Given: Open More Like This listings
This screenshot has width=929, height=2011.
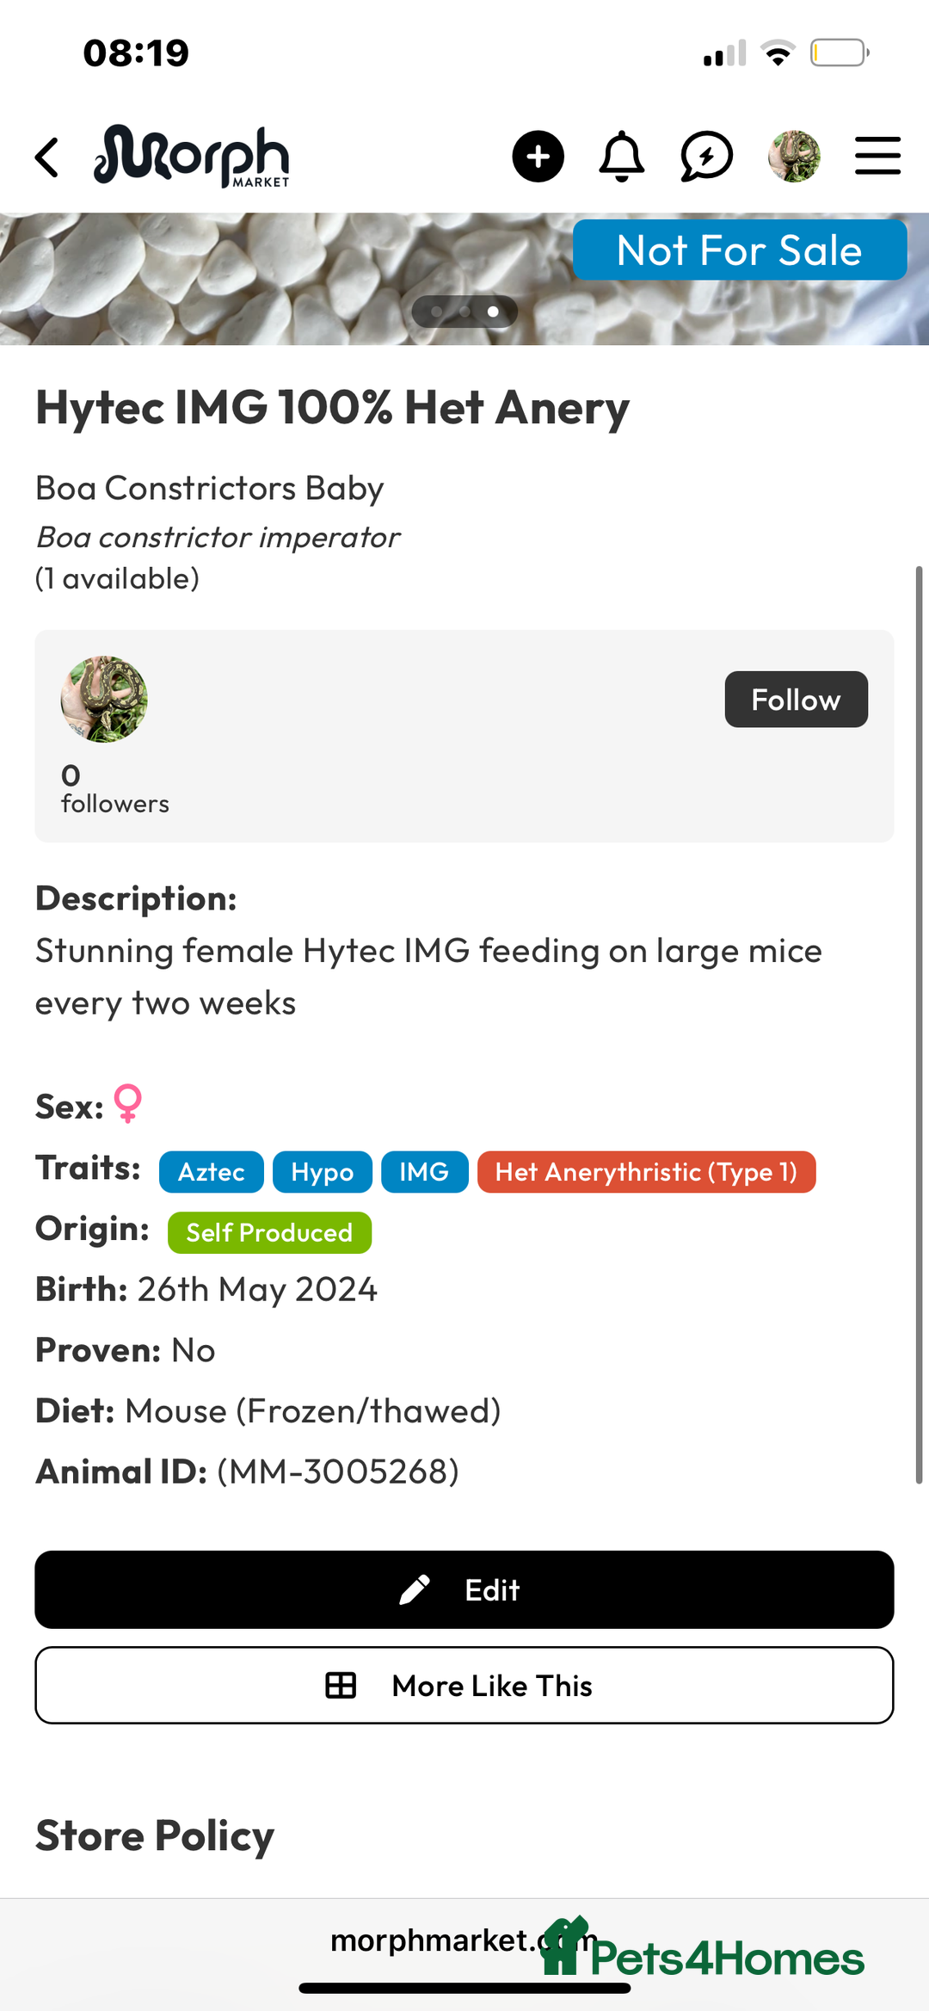Looking at the screenshot, I should [x=464, y=1686].
